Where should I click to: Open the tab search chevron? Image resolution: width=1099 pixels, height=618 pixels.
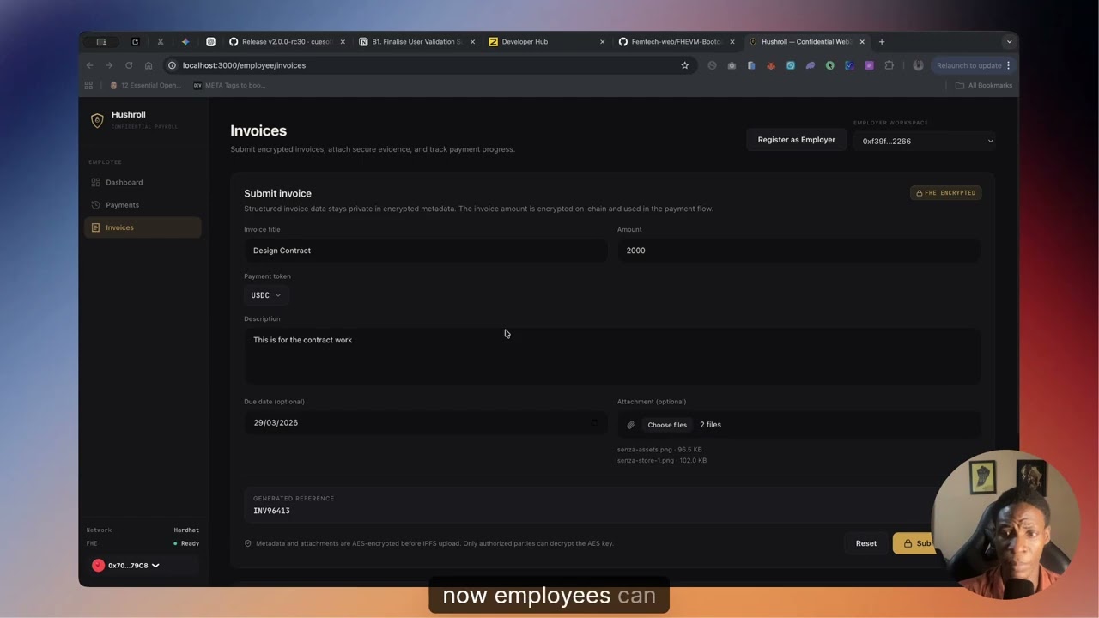1008,41
